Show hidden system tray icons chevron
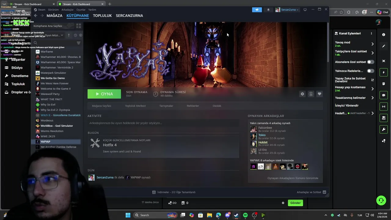Image resolution: width=391 pixels, height=220 pixels. tap(326, 215)
